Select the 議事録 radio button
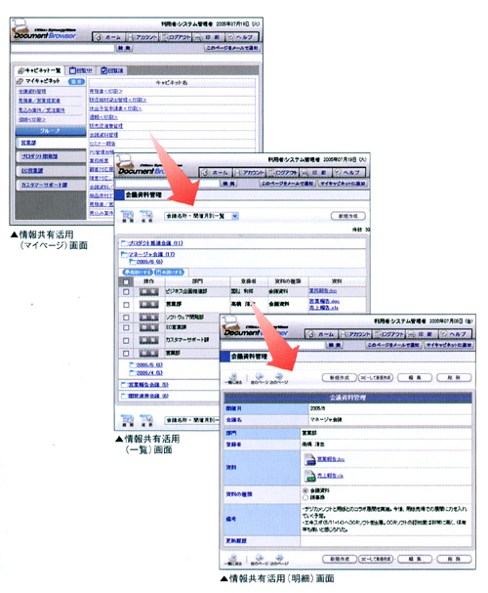 pos(305,497)
